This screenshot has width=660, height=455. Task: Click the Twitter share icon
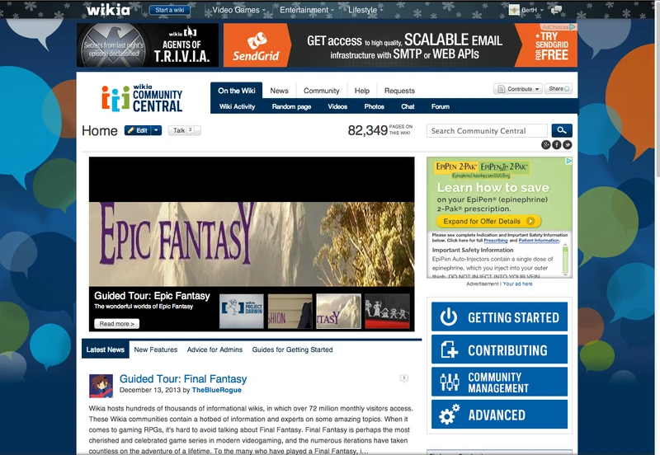coord(567,145)
